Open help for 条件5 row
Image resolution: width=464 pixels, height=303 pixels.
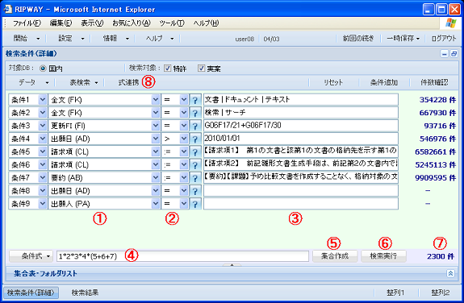(x=195, y=152)
